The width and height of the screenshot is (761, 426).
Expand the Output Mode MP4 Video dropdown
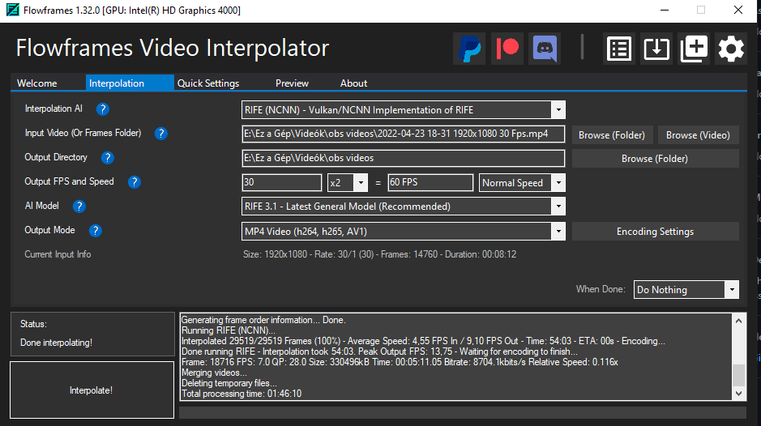pos(404,232)
